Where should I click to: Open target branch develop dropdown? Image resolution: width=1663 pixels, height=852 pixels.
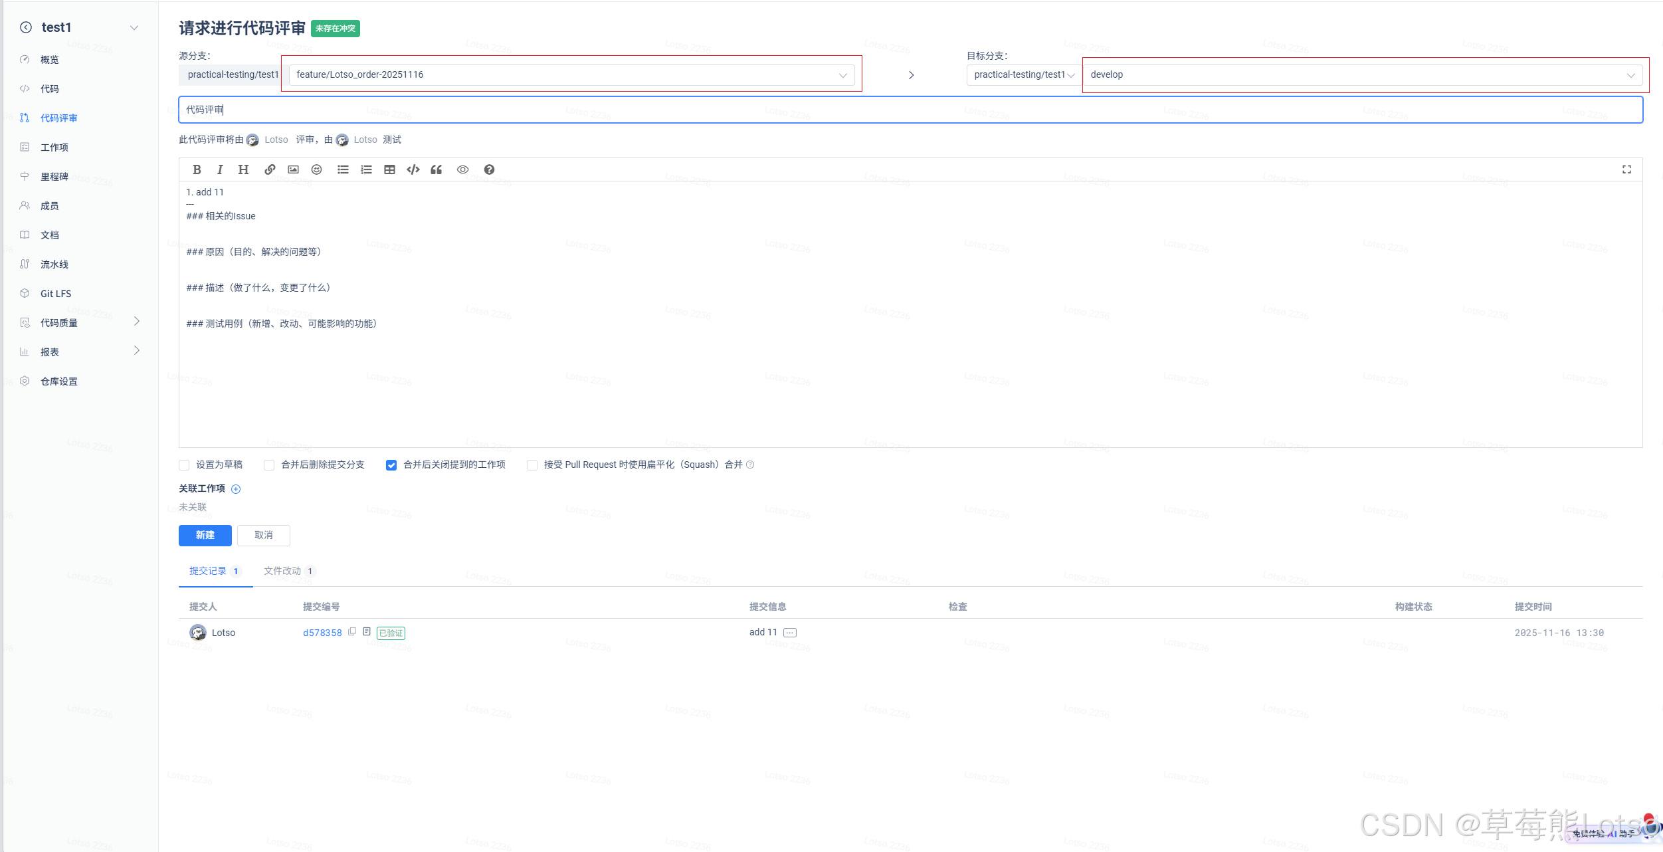point(1361,74)
